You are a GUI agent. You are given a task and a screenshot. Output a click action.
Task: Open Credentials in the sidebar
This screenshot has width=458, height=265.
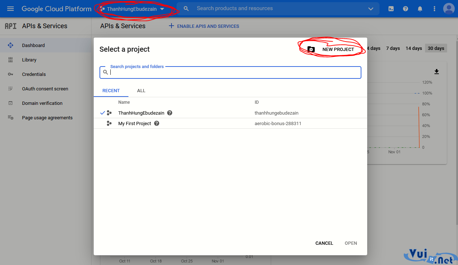[46, 74]
